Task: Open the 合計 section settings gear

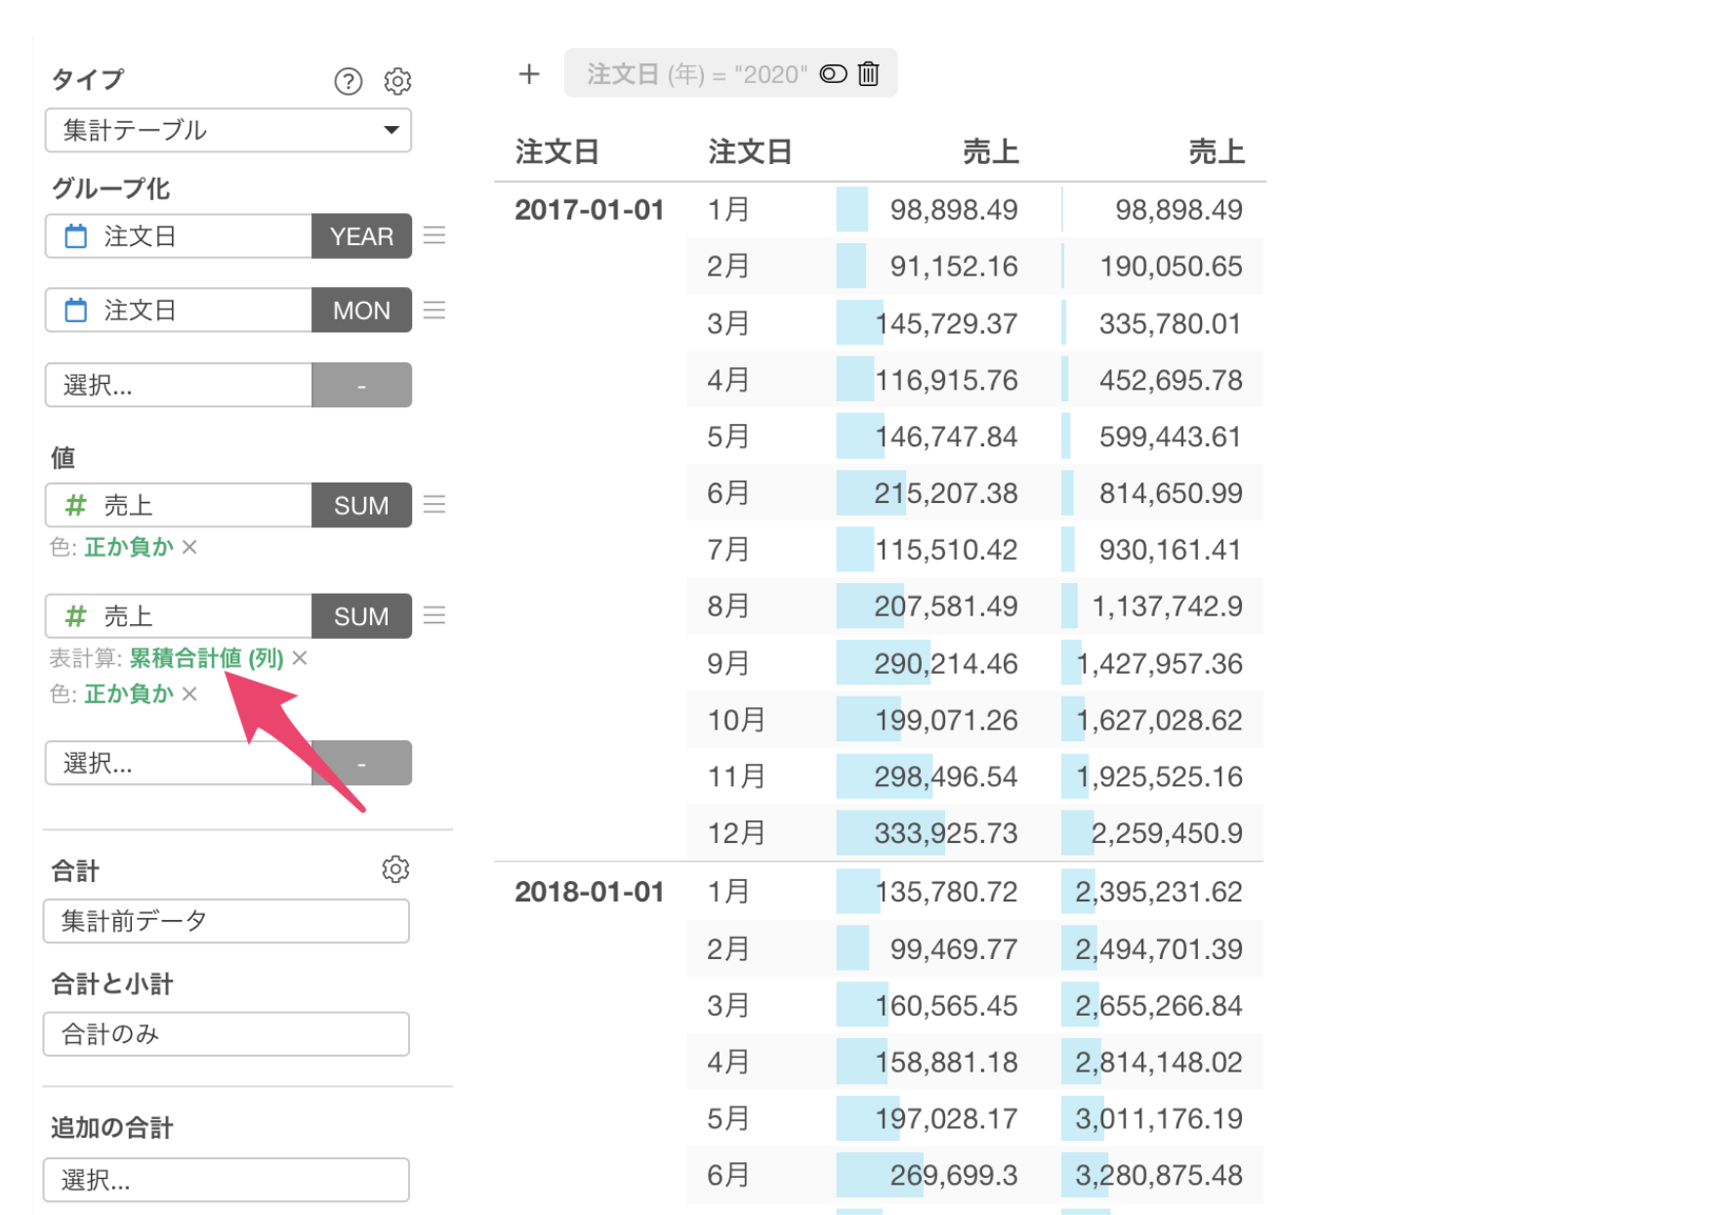Action: pyautogui.click(x=395, y=869)
